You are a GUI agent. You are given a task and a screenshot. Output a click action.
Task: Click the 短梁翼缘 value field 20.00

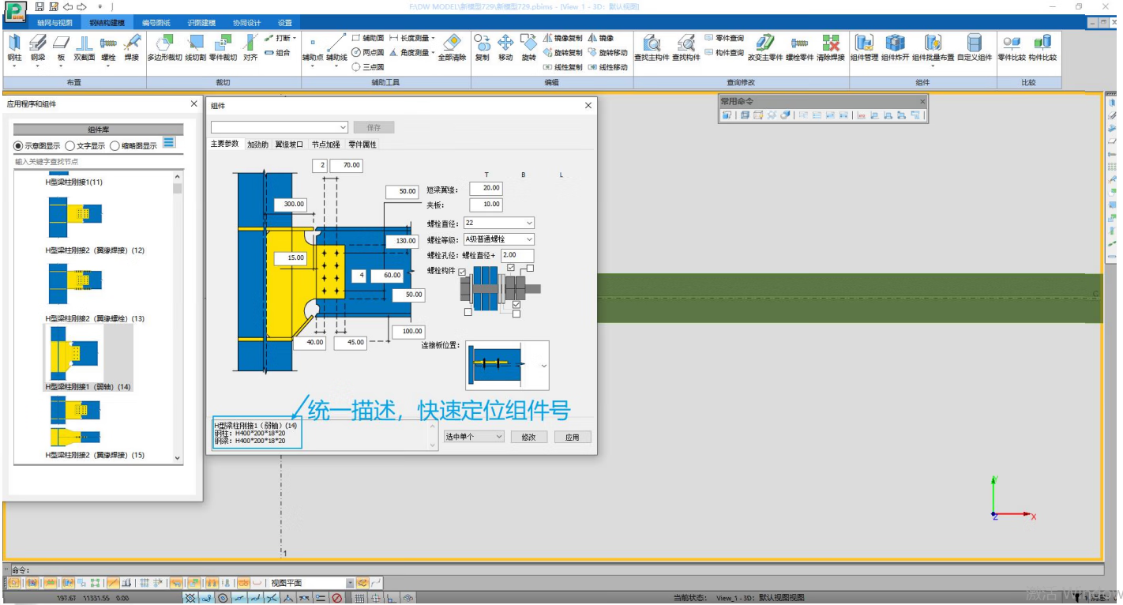click(486, 188)
